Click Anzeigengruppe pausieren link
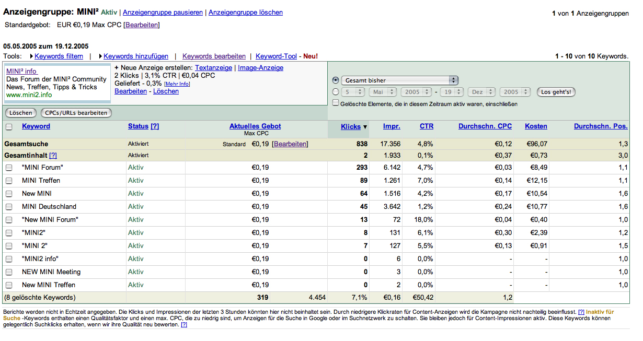This screenshot has height=341, width=643. [163, 13]
